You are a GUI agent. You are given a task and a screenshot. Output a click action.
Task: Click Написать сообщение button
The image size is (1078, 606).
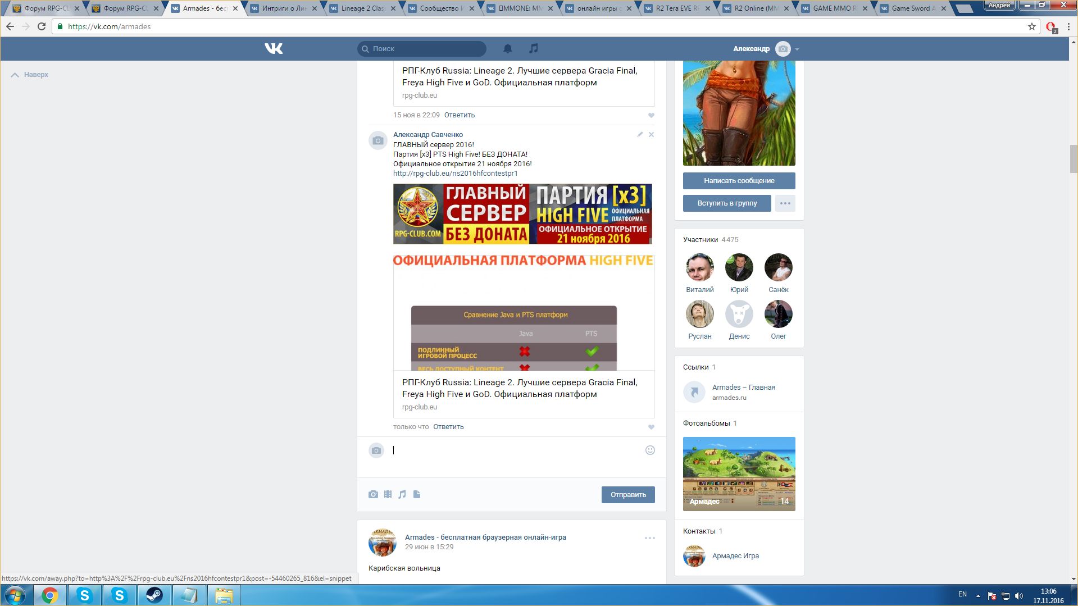point(739,181)
